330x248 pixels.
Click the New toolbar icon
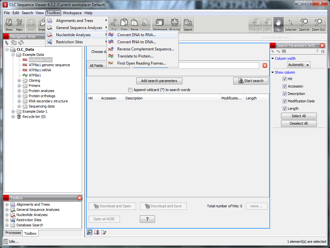pos(19,25)
